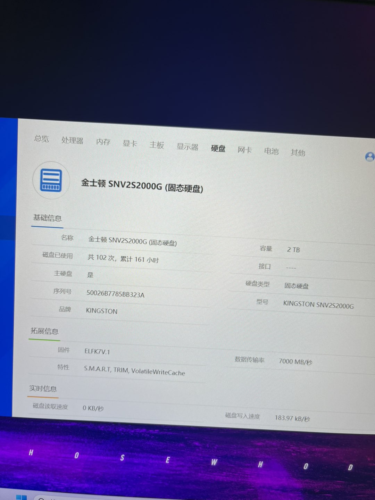Viewport: 375px width, 500px height.
Task: Click the 磁盘写入速度 label
Action: [242, 416]
